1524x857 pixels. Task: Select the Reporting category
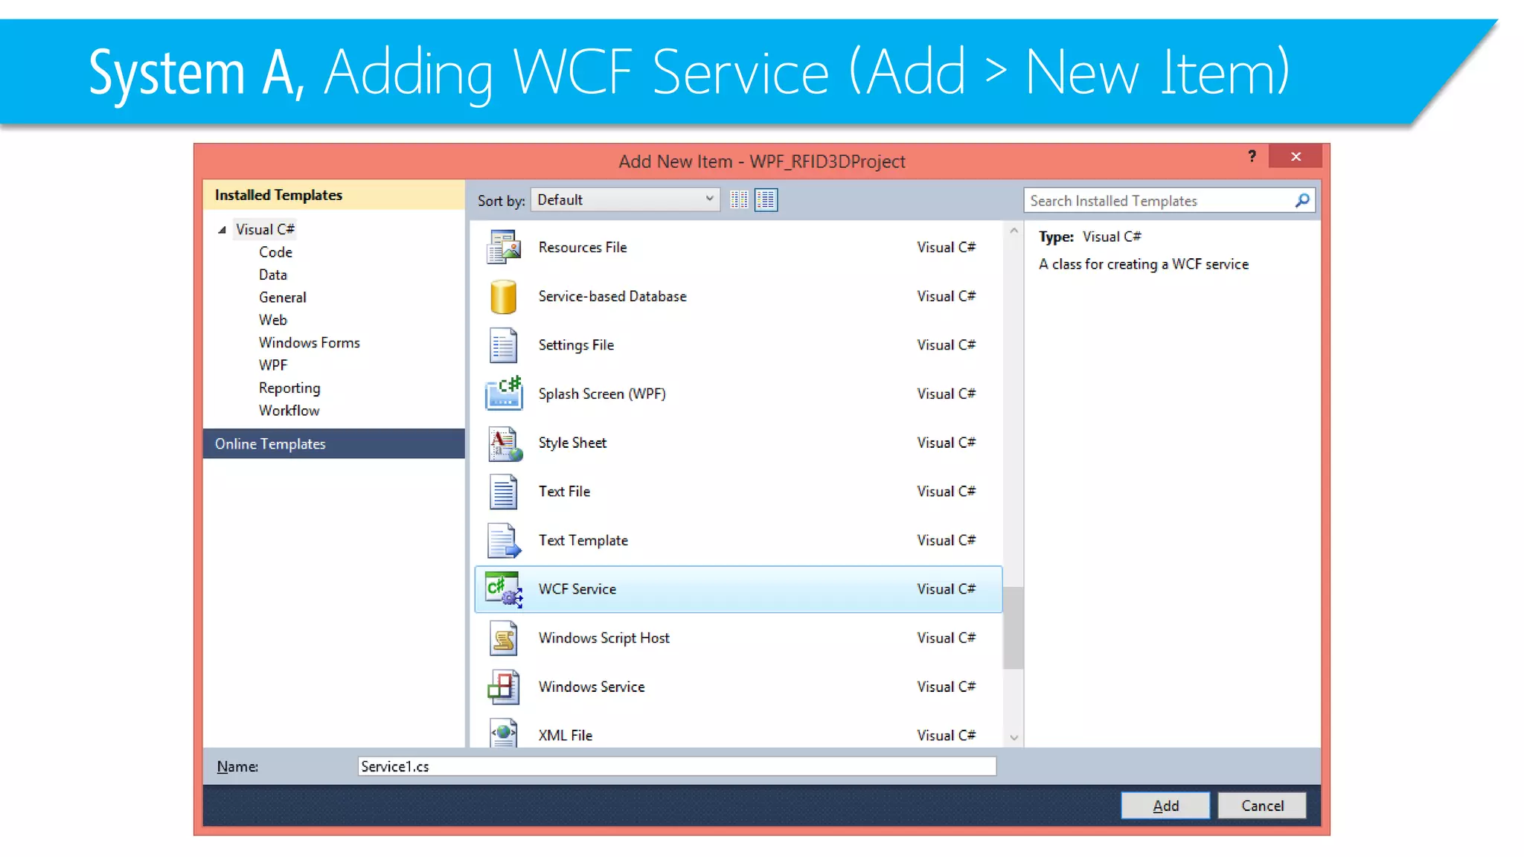coord(289,388)
